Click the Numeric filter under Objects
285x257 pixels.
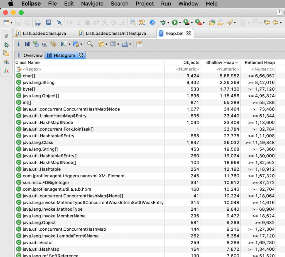coord(182,69)
